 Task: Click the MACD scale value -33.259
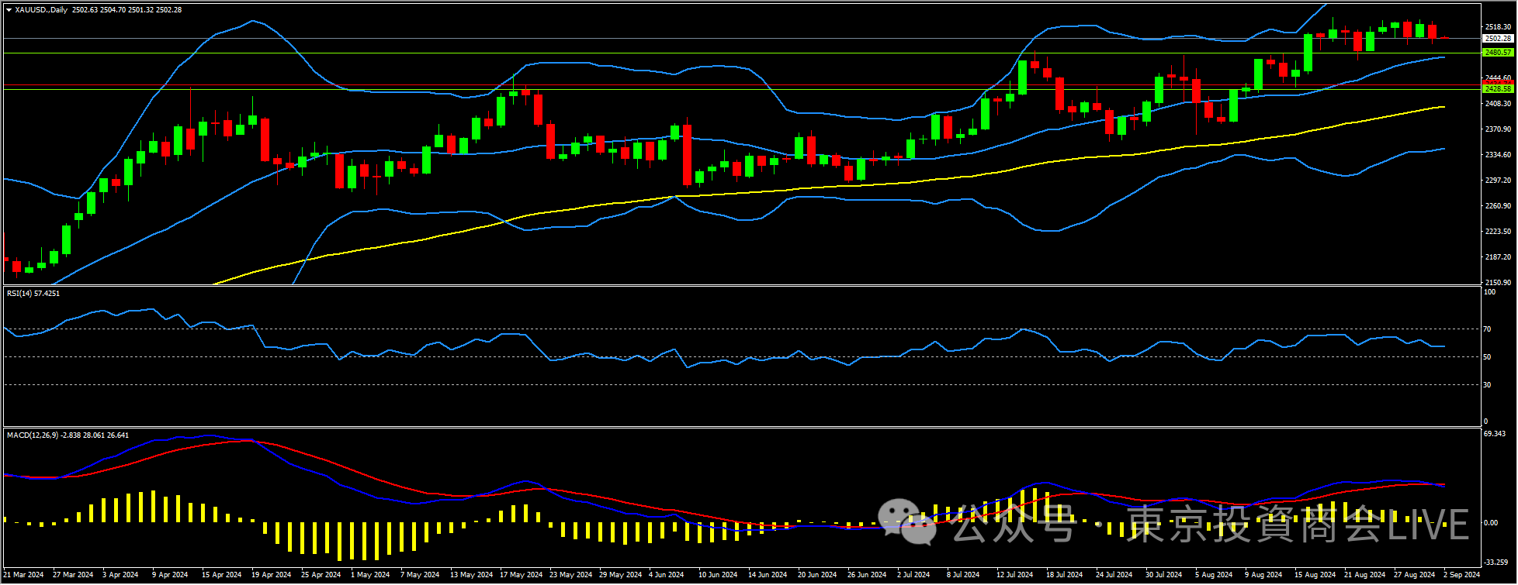(x=1495, y=563)
